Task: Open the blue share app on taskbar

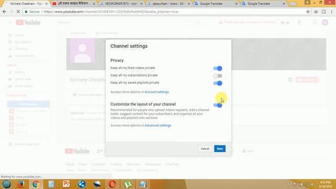Action: (x=82, y=184)
